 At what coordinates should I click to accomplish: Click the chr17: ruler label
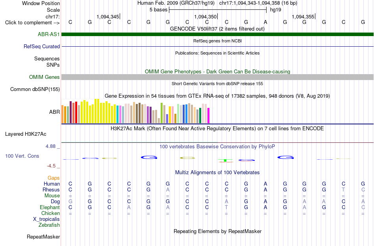53,16
